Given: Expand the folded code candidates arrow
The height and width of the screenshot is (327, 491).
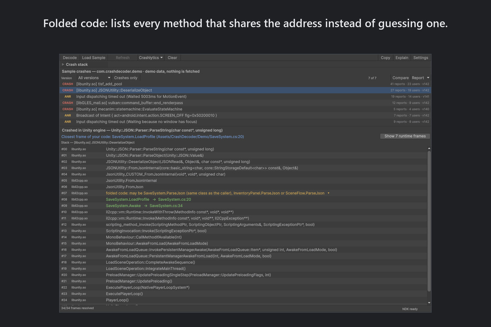Looking at the screenshot, I should click(x=329, y=193).
